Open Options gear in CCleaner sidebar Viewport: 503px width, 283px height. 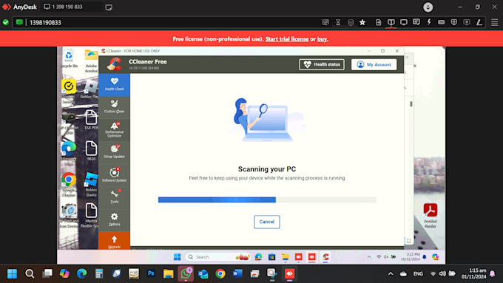114,219
